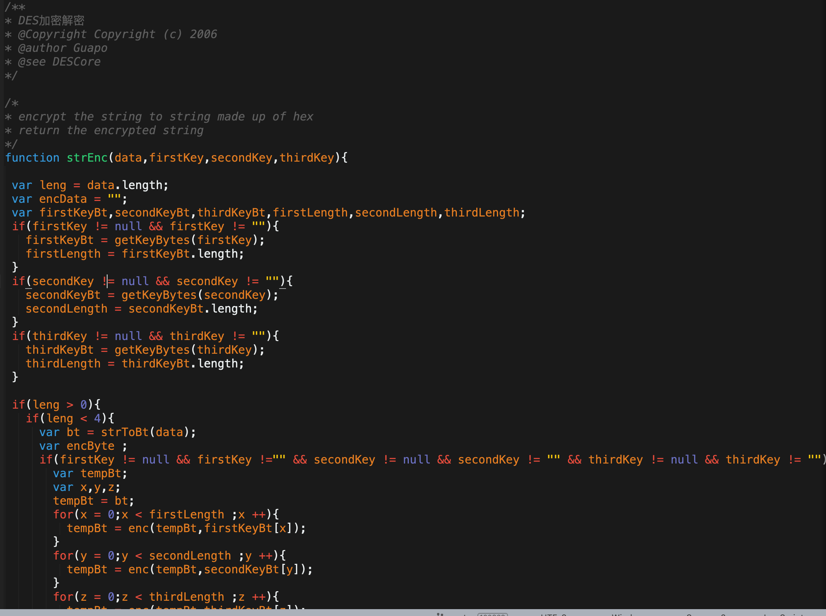The width and height of the screenshot is (826, 616).
Task: Click the 'DES加密解密' header comment
Action: (51, 21)
